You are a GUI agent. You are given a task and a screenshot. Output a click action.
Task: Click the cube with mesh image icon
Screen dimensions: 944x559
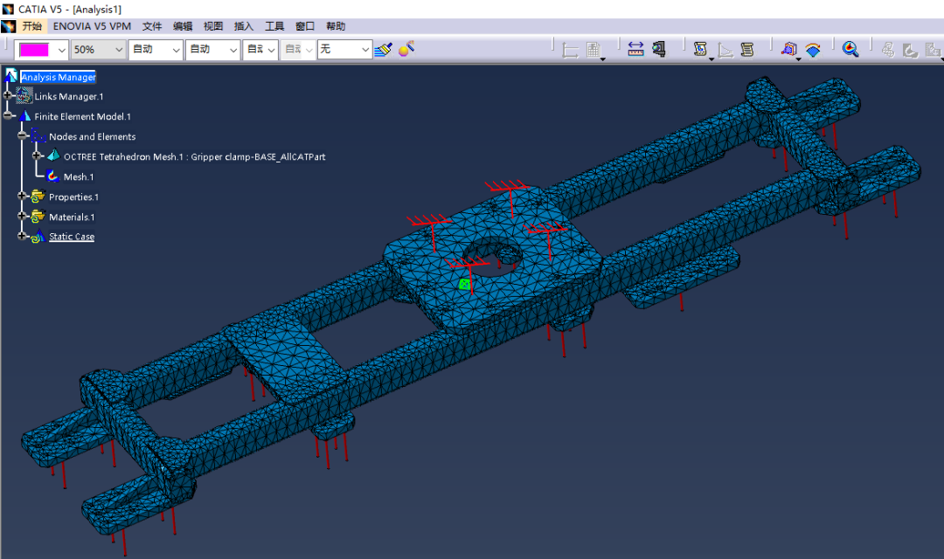click(789, 50)
